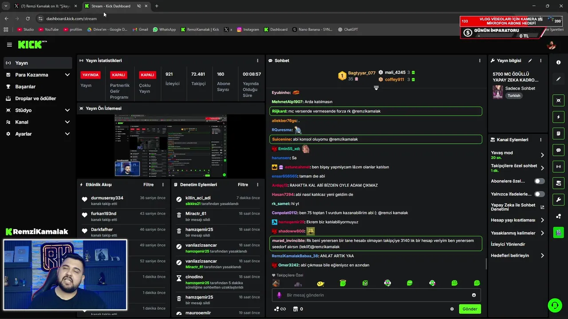Select Yayın in the left sidebar
Screen dimensions: 568x319
[38, 63]
